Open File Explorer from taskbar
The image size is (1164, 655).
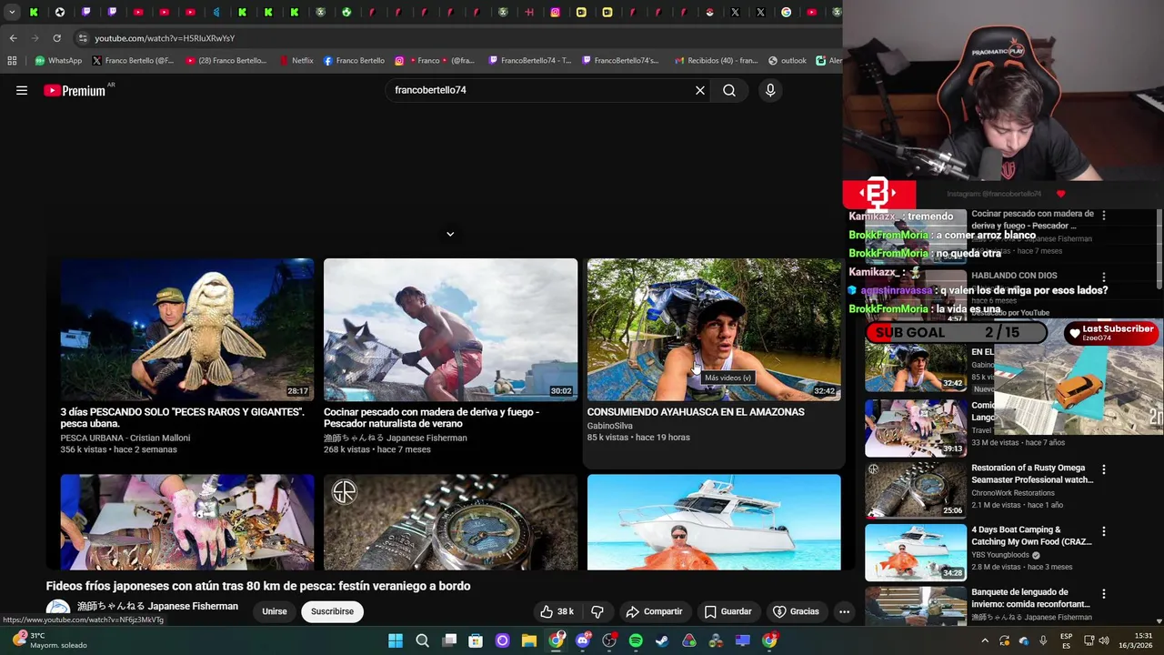(529, 640)
